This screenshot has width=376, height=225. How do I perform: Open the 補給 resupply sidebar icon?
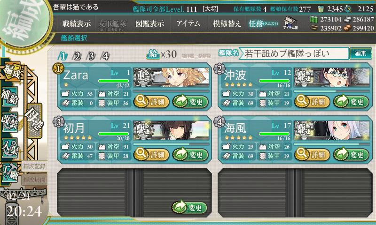9,97
